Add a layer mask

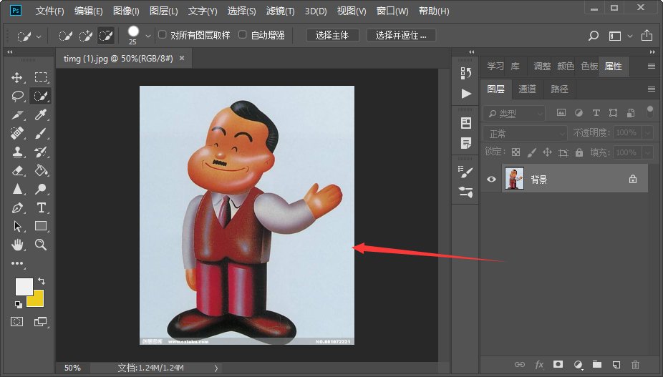click(x=558, y=364)
